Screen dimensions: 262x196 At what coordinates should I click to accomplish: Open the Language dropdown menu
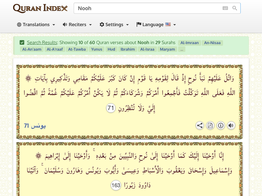pos(156,24)
